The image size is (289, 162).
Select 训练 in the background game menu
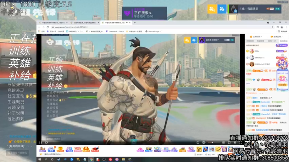point(20,51)
